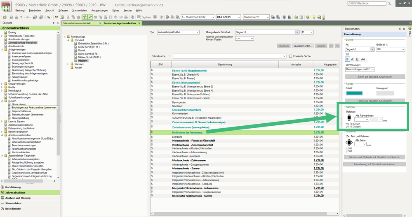Click the green help question-mark toolbar icon
The image size is (412, 217).
[308, 17]
